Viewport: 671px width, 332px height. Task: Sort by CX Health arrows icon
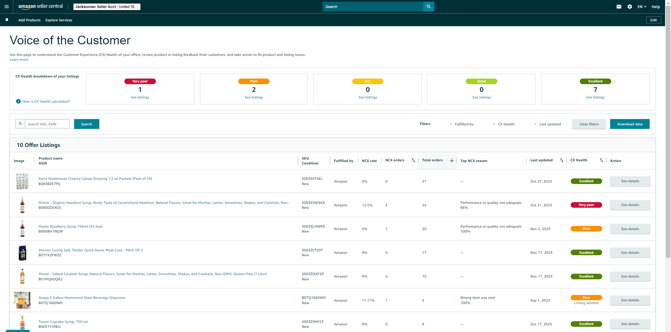[601, 160]
